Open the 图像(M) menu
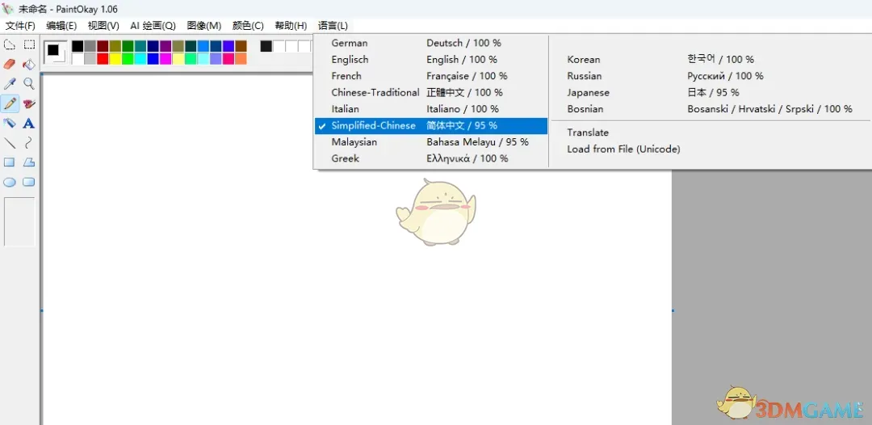Screen dimensions: 872x425 tap(204, 26)
